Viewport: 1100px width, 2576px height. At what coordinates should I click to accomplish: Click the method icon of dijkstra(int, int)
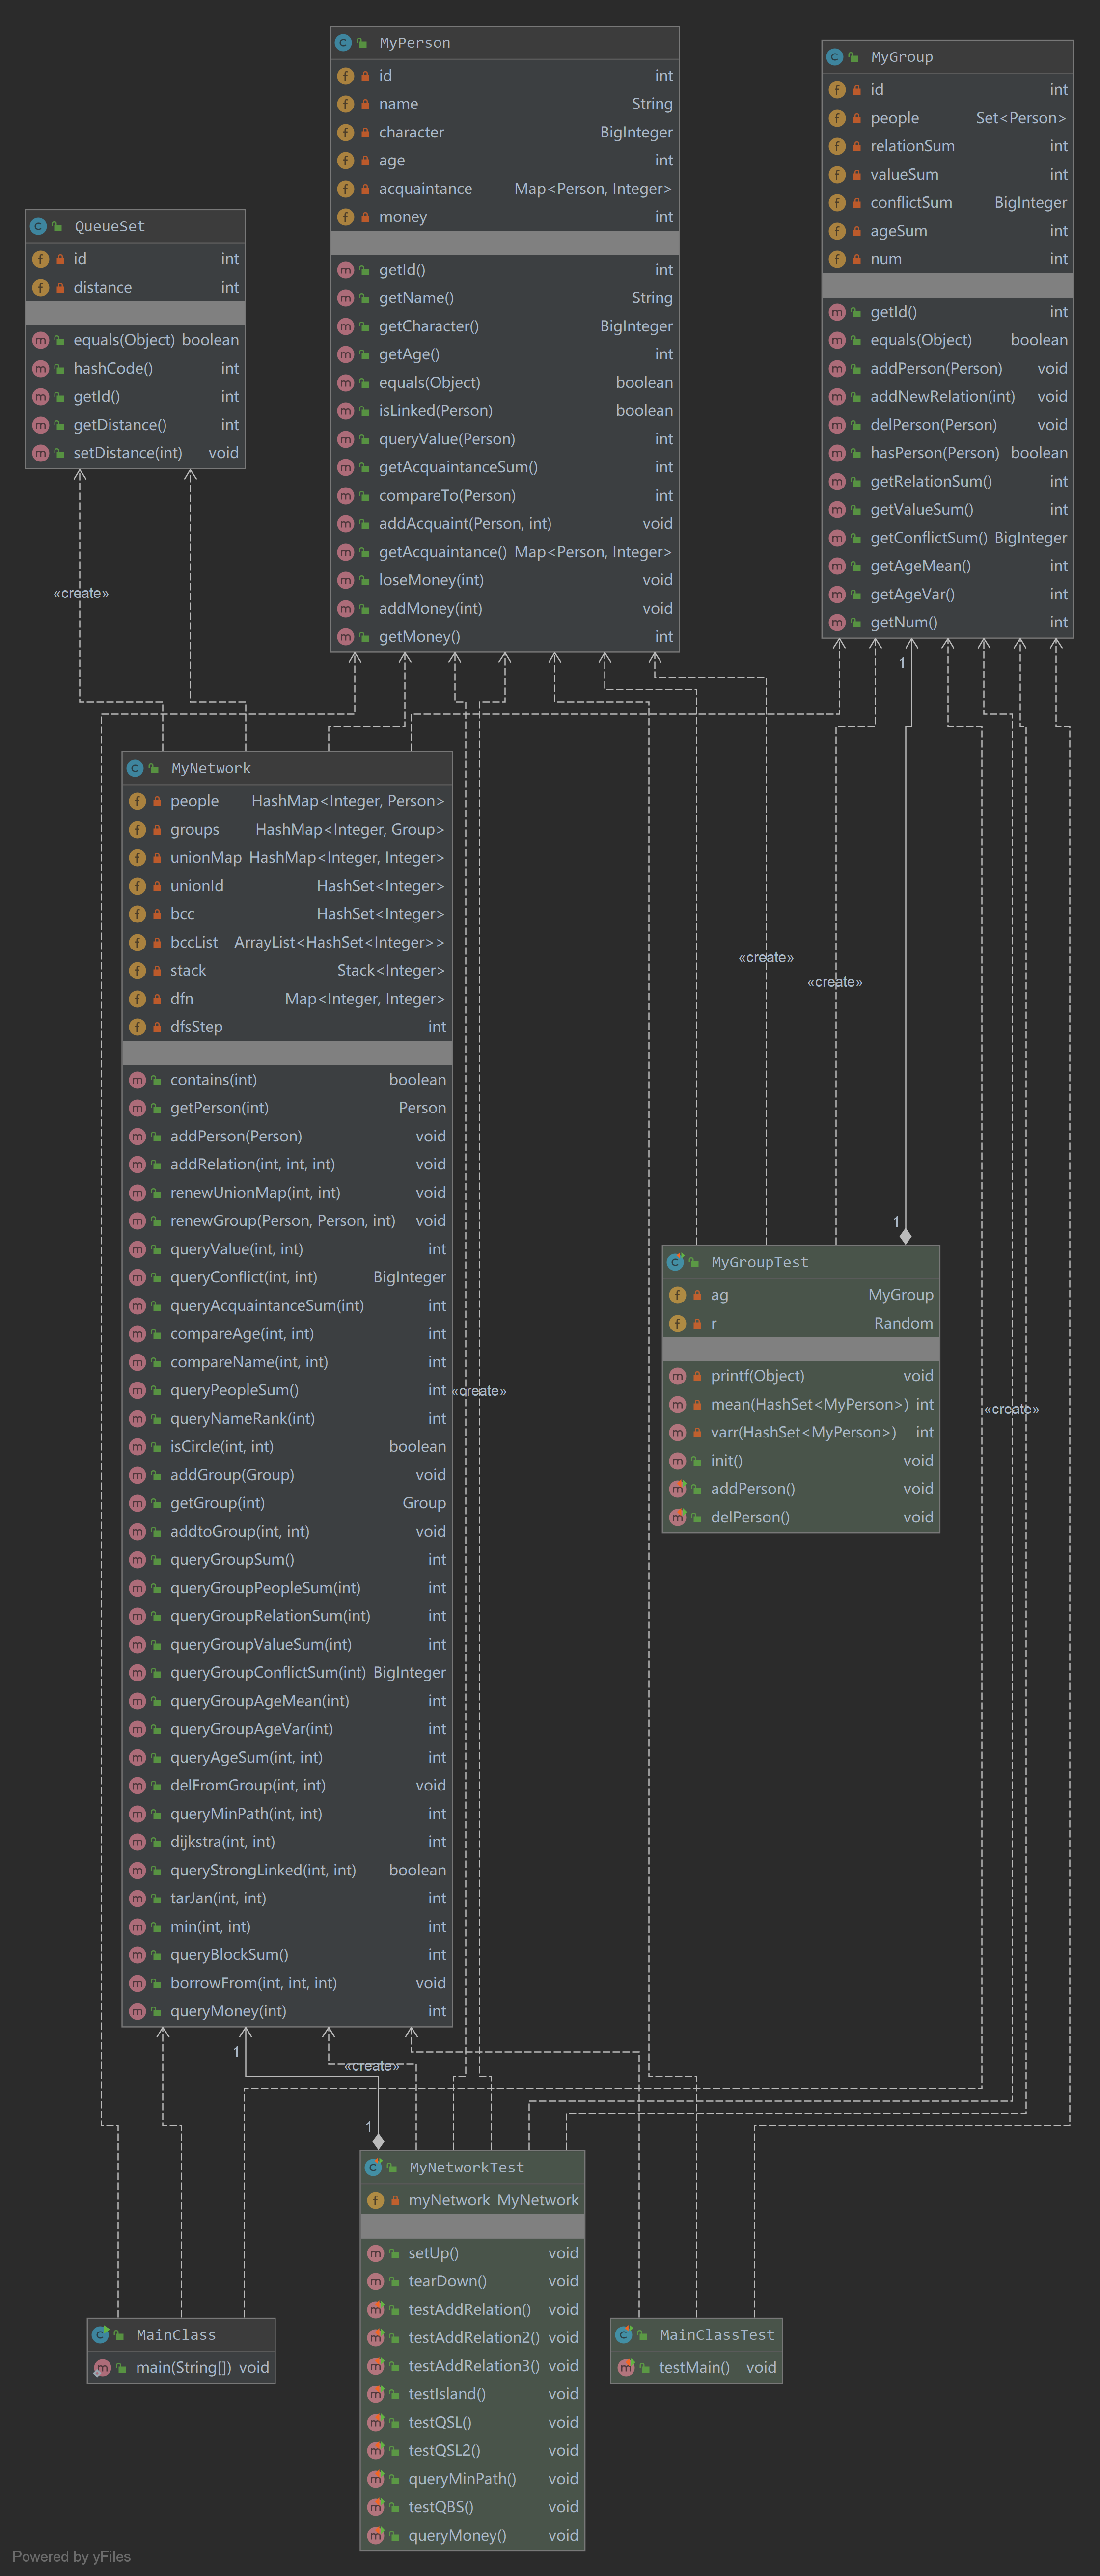tap(137, 1841)
